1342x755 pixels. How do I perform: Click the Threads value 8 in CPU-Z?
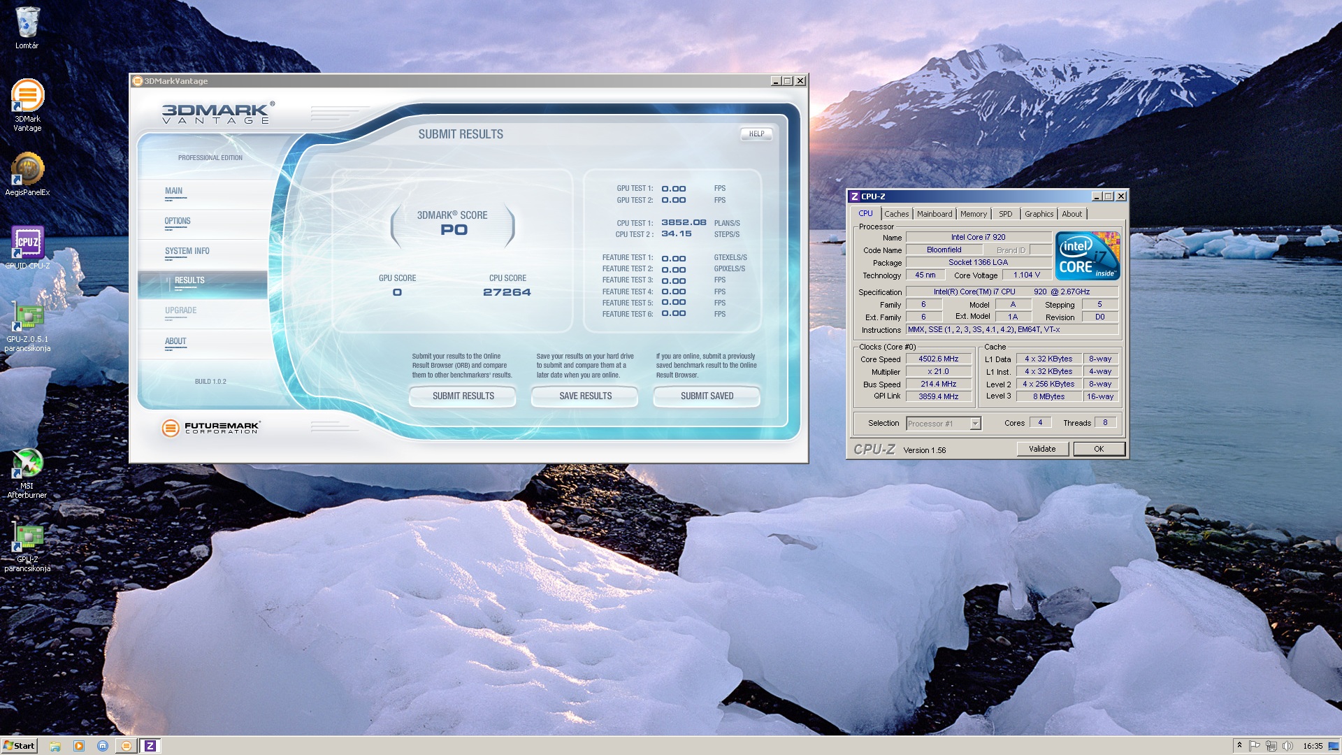click(1105, 423)
